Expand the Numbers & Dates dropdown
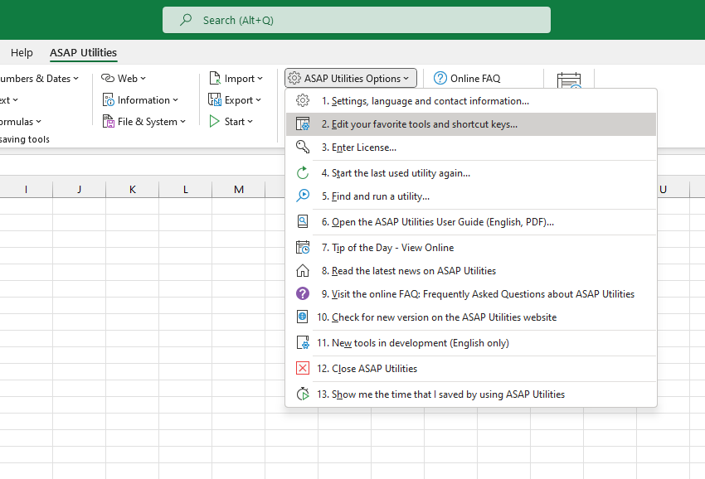 [x=76, y=78]
